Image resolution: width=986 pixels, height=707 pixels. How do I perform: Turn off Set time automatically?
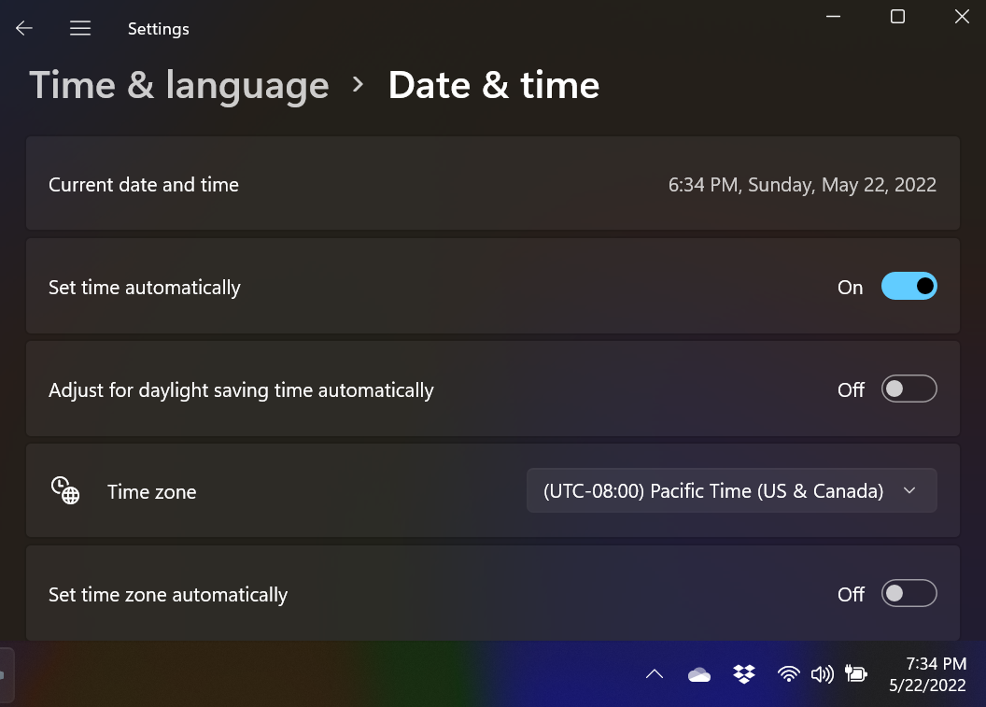click(909, 286)
